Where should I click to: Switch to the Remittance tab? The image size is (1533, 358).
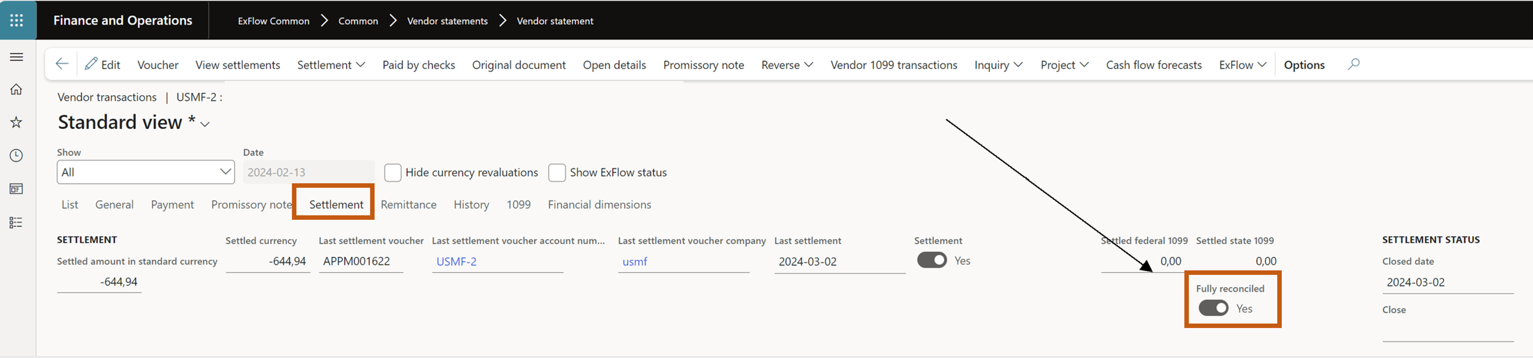[x=408, y=205]
